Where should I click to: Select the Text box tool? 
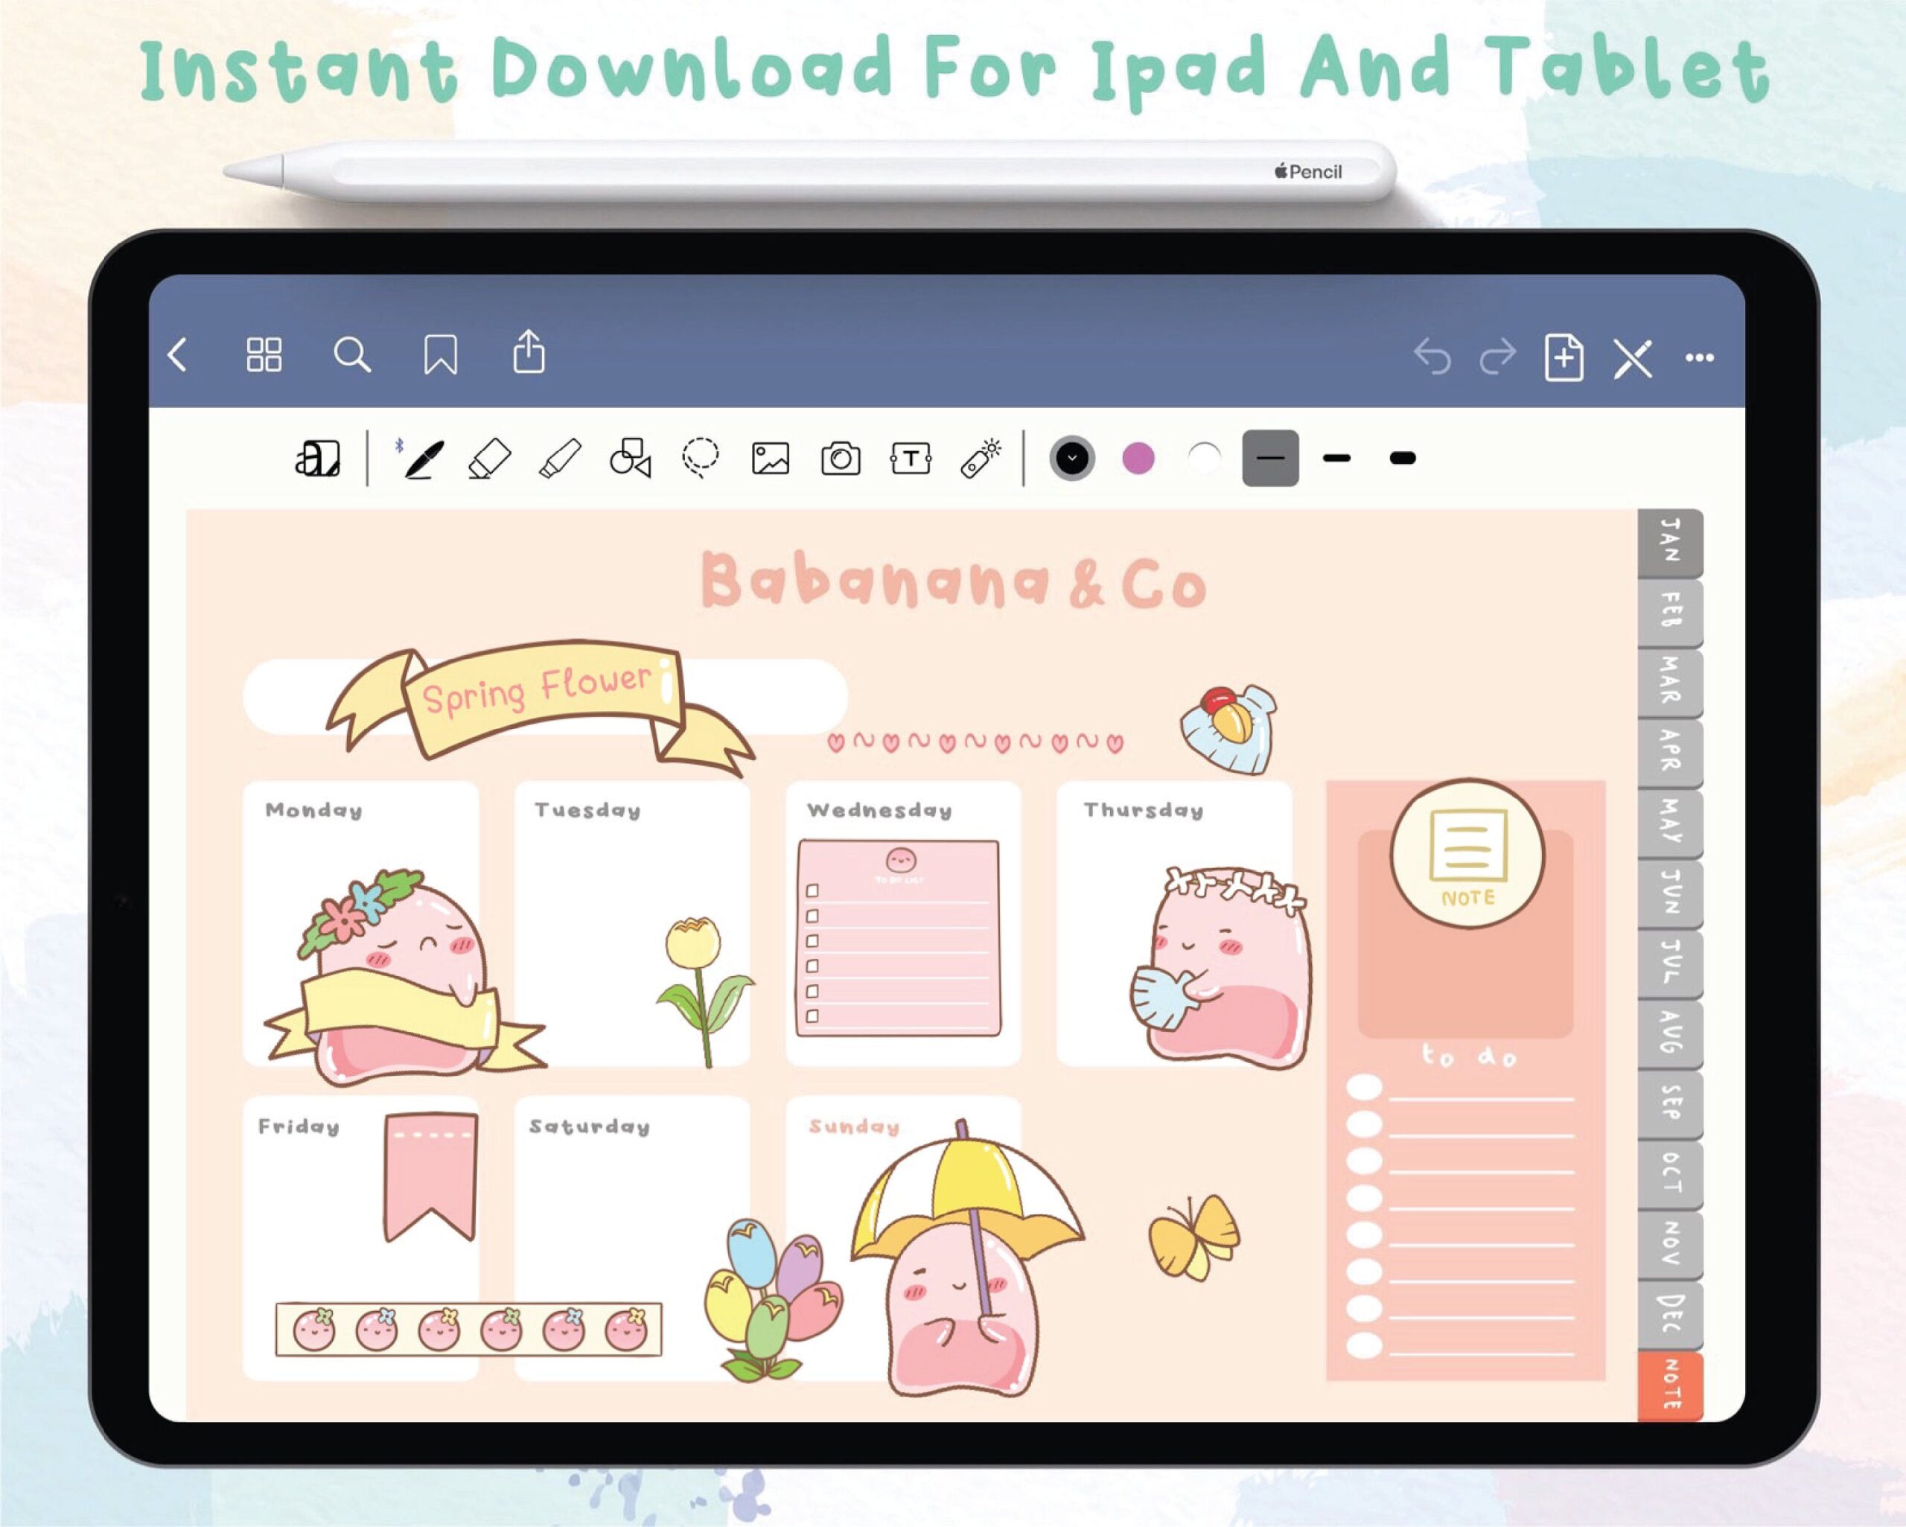coord(911,459)
